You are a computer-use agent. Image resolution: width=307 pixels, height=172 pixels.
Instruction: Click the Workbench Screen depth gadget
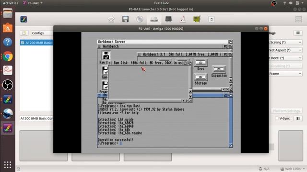pyautogui.click(x=230, y=42)
